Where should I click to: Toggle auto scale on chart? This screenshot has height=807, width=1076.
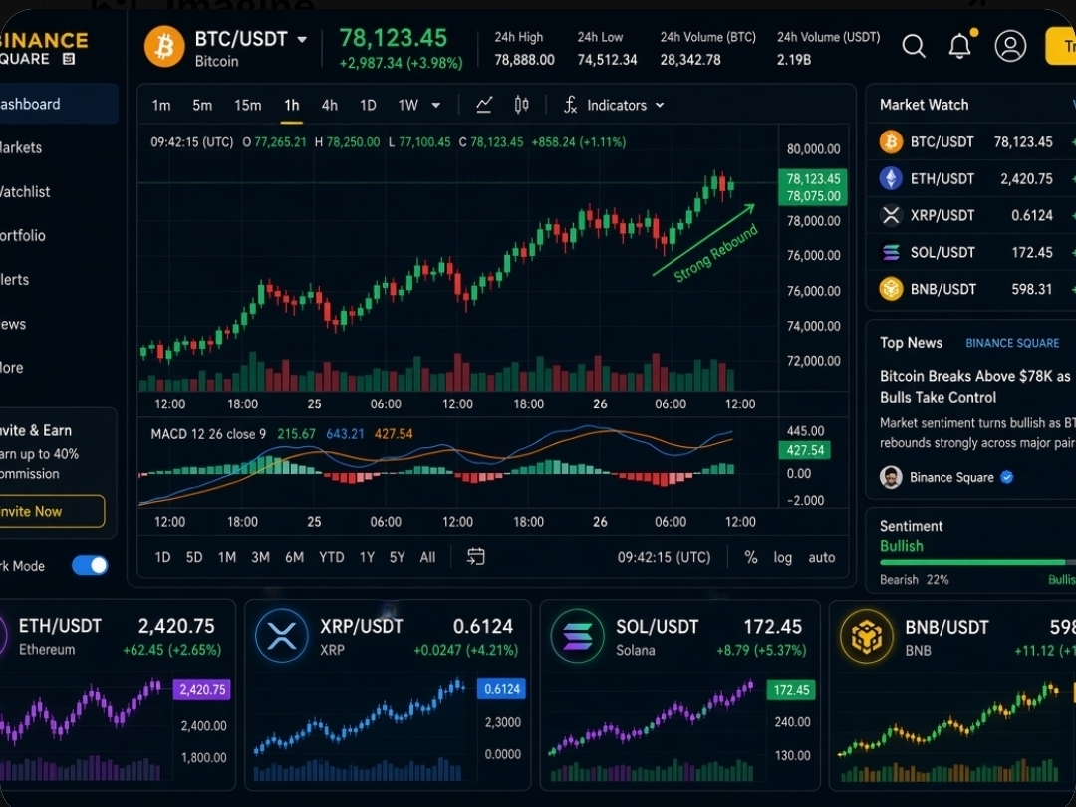821,557
